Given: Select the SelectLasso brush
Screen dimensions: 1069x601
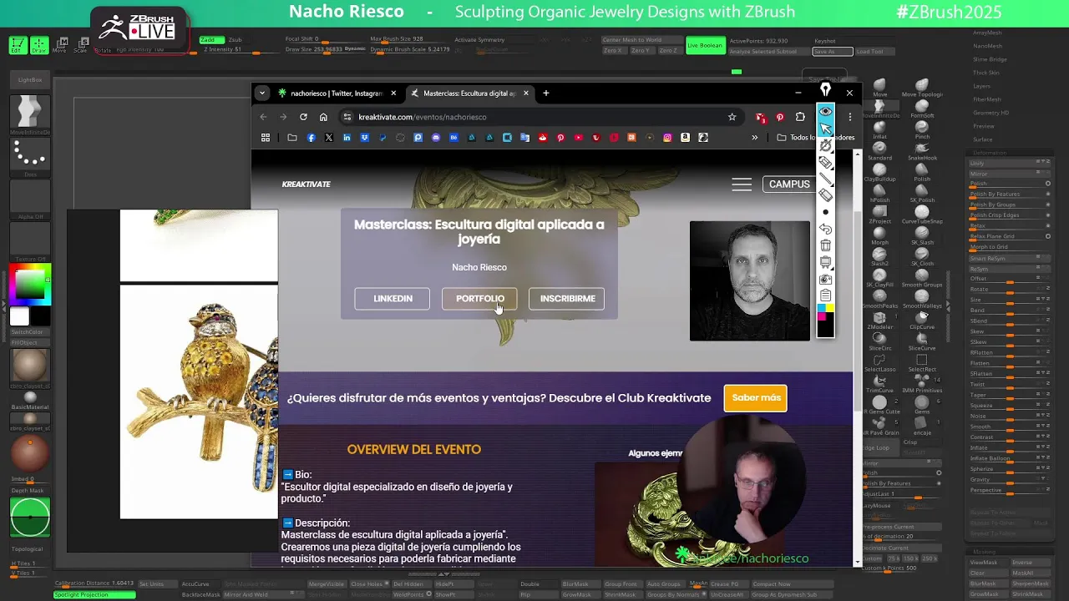Looking at the screenshot, I should coord(879,361).
